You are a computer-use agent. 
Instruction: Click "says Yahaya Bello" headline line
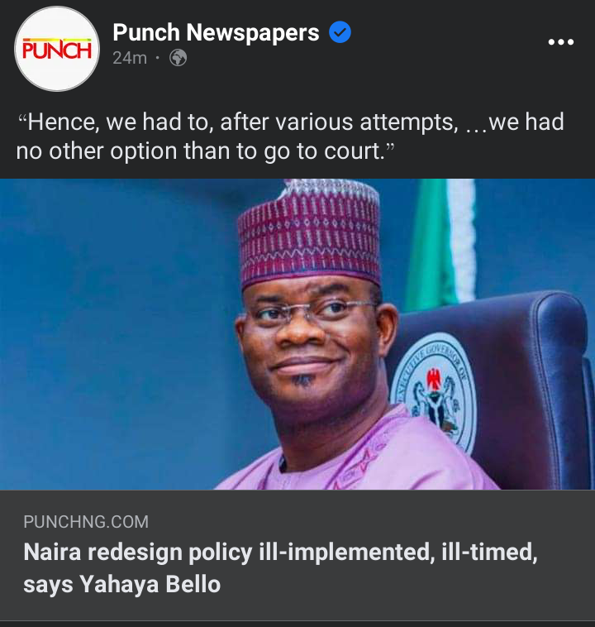point(121,584)
